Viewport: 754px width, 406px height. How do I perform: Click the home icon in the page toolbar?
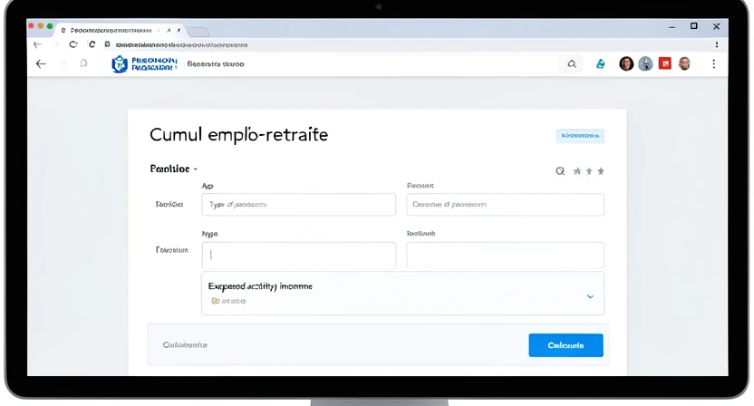pyautogui.click(x=83, y=63)
